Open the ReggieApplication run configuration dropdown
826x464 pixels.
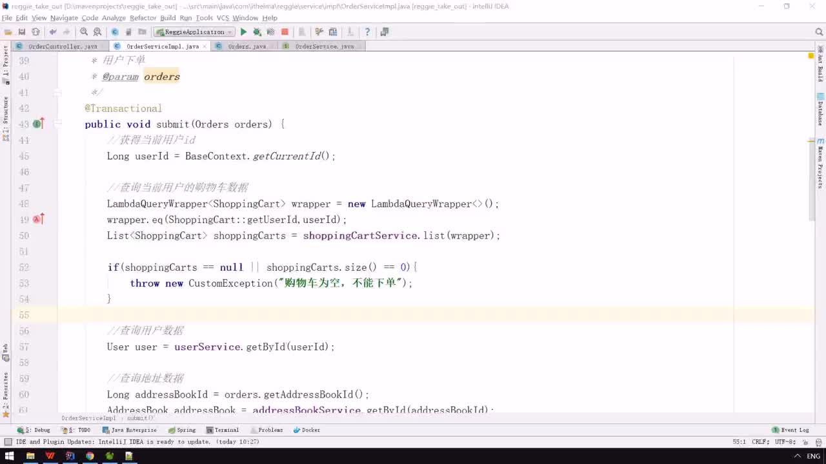pyautogui.click(x=194, y=32)
